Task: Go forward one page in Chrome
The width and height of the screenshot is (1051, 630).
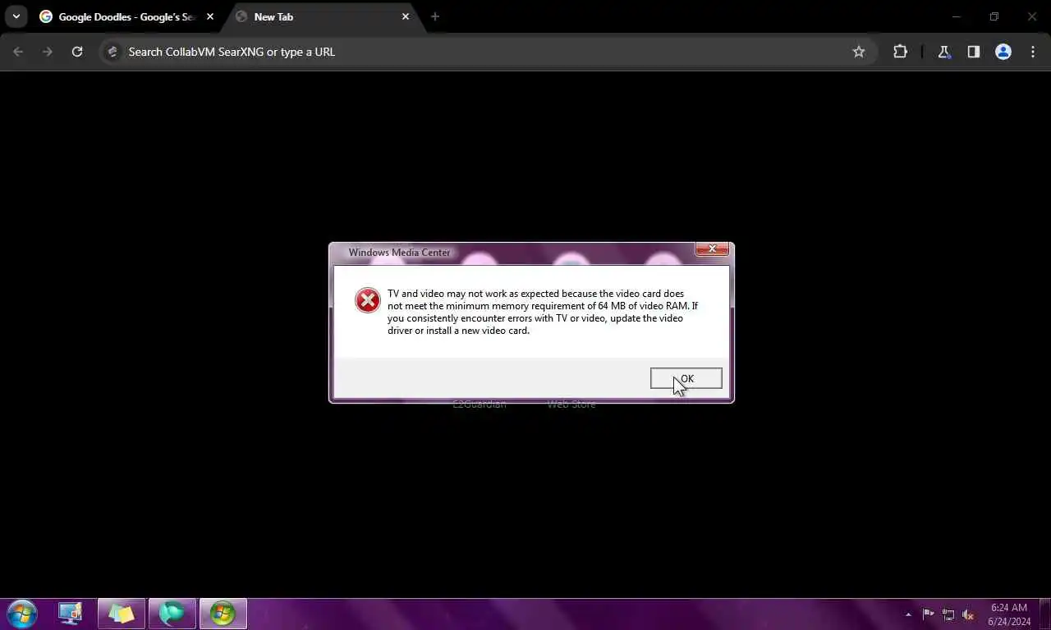Action: pos(48,52)
